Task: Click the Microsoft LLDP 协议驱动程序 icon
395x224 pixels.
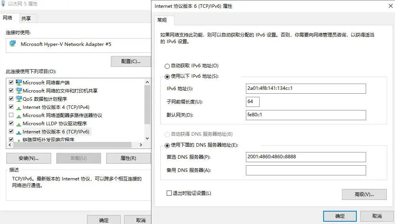Action: 19,124
